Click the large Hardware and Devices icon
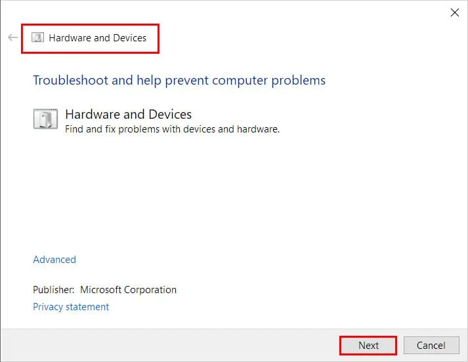This screenshot has width=468, height=362. tap(45, 119)
